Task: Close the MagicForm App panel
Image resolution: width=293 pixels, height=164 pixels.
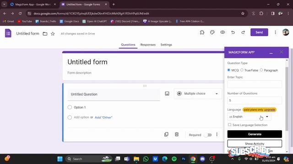Action: (x=282, y=52)
